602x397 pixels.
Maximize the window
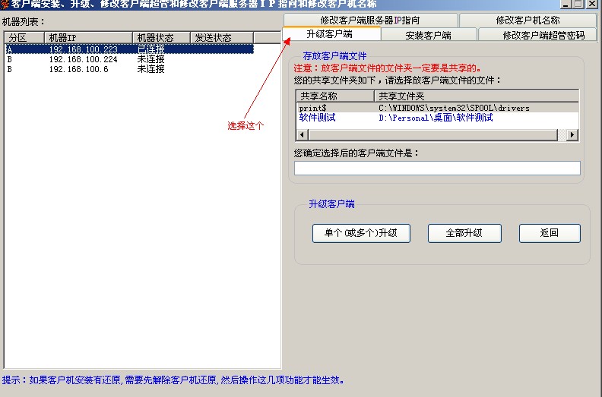point(578,4)
